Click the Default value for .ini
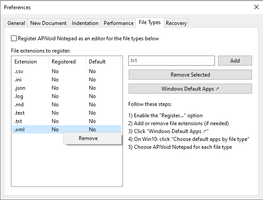This screenshot has height=200, width=263. coord(92,80)
